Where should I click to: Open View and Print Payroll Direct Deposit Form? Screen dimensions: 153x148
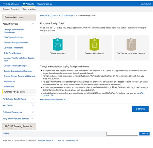(x=19, y=59)
